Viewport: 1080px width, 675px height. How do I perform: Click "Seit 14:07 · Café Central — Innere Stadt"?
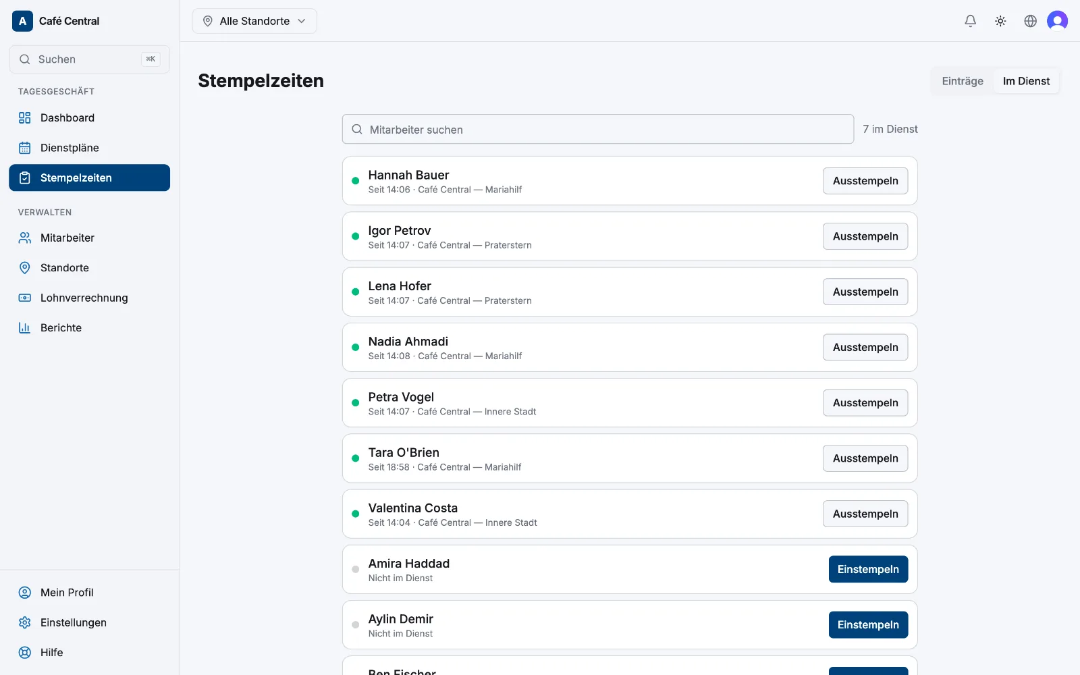tap(452, 412)
